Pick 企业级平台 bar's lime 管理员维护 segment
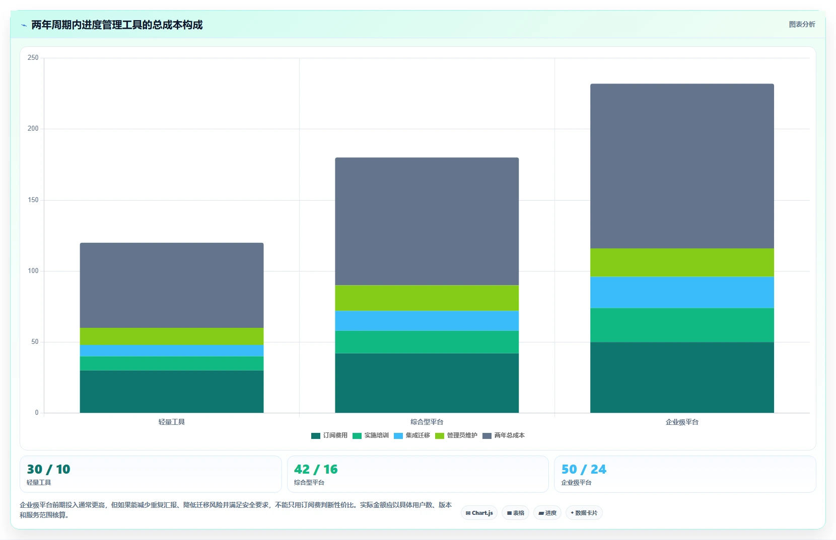 (x=682, y=262)
